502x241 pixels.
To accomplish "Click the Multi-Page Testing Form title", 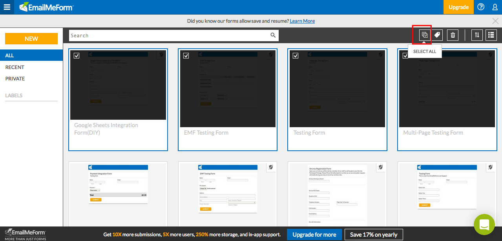I will pos(433,133).
